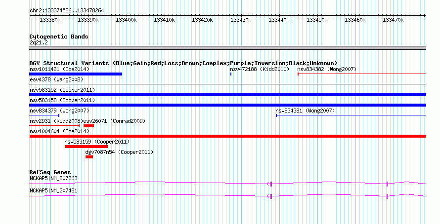Click the nsv1004604 (Coe2014) red loss bar
Image resolution: width=440 pixels, height=224 pixels.
pos(227,136)
